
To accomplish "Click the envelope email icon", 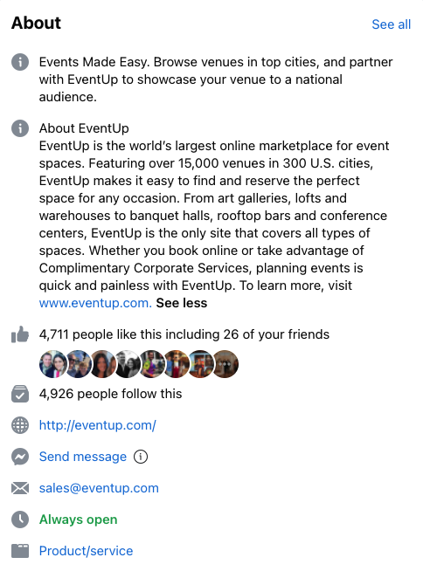I will [20, 488].
